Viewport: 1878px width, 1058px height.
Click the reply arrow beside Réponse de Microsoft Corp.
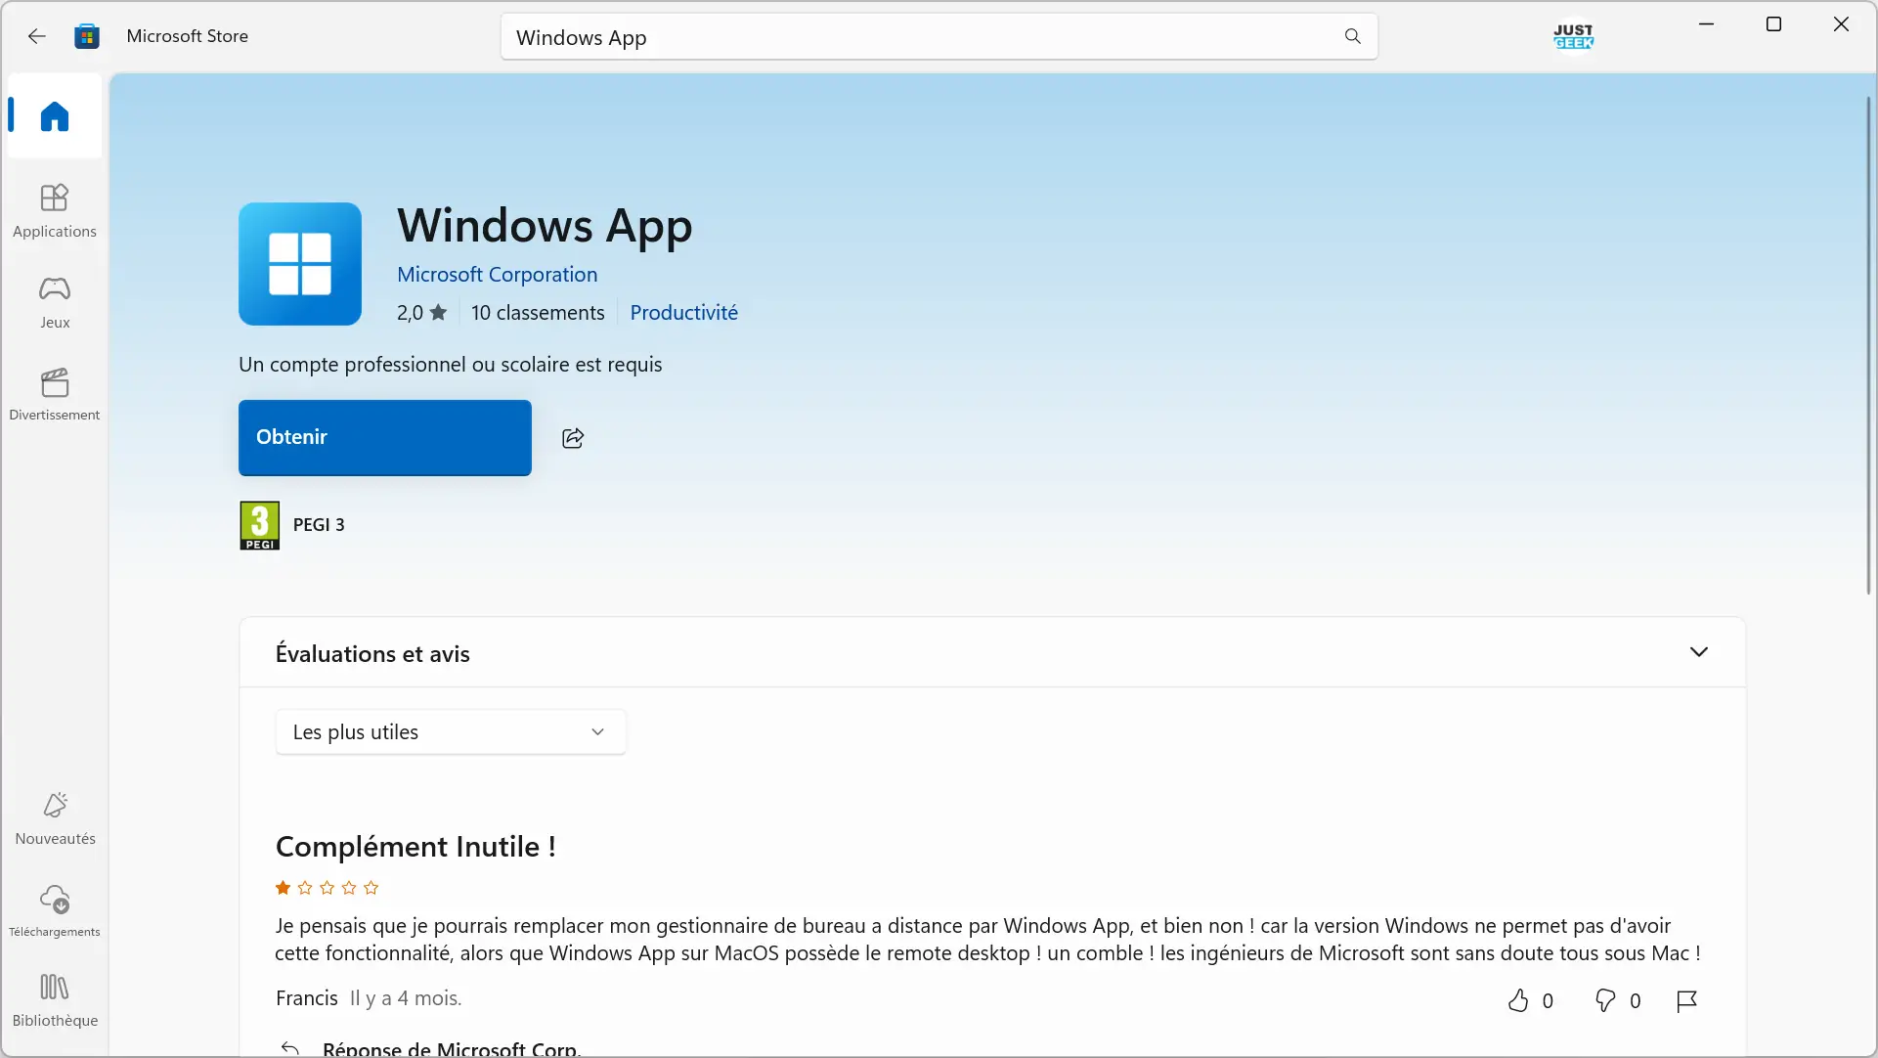coord(290,1047)
